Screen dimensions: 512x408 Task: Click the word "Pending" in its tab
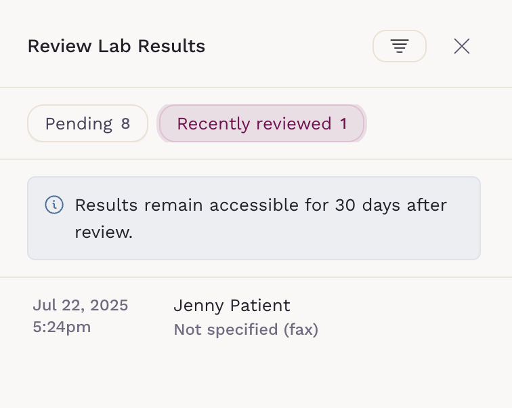coord(79,124)
